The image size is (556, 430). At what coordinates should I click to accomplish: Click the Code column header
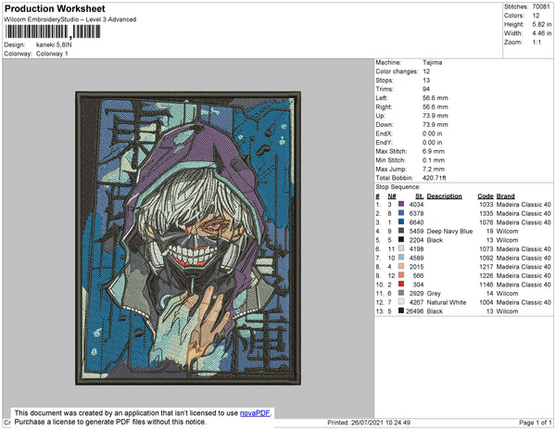pyautogui.click(x=486, y=196)
